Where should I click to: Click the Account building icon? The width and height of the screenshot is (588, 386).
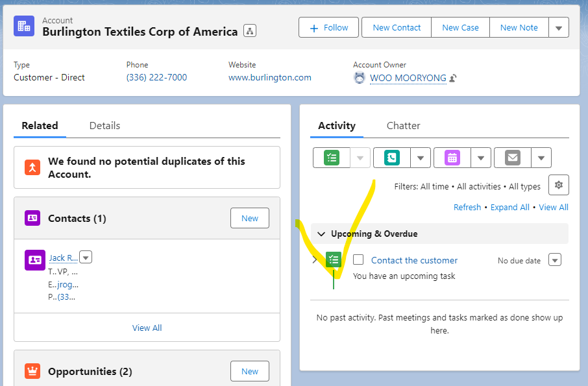point(24,26)
